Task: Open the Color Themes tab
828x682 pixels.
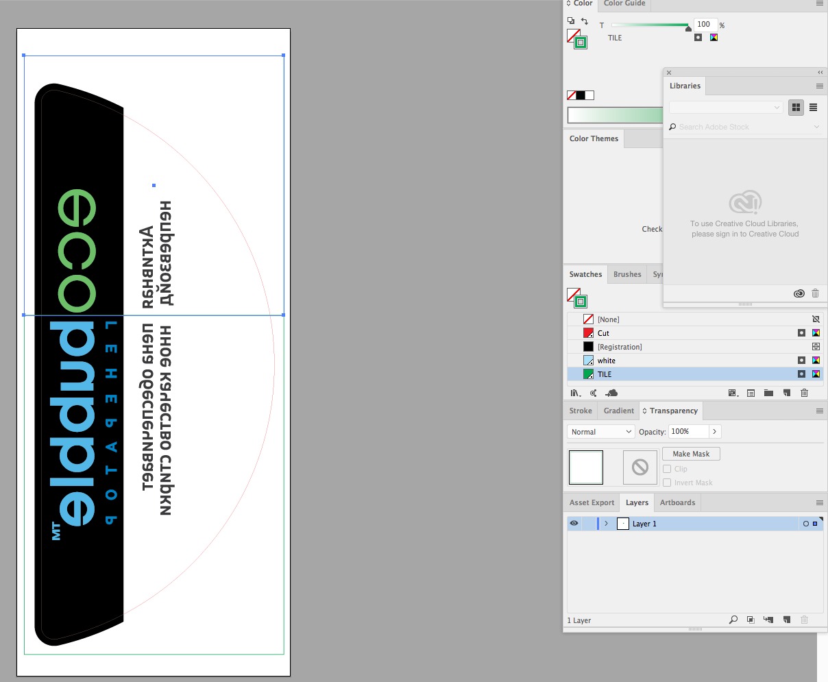Action: pyautogui.click(x=594, y=138)
